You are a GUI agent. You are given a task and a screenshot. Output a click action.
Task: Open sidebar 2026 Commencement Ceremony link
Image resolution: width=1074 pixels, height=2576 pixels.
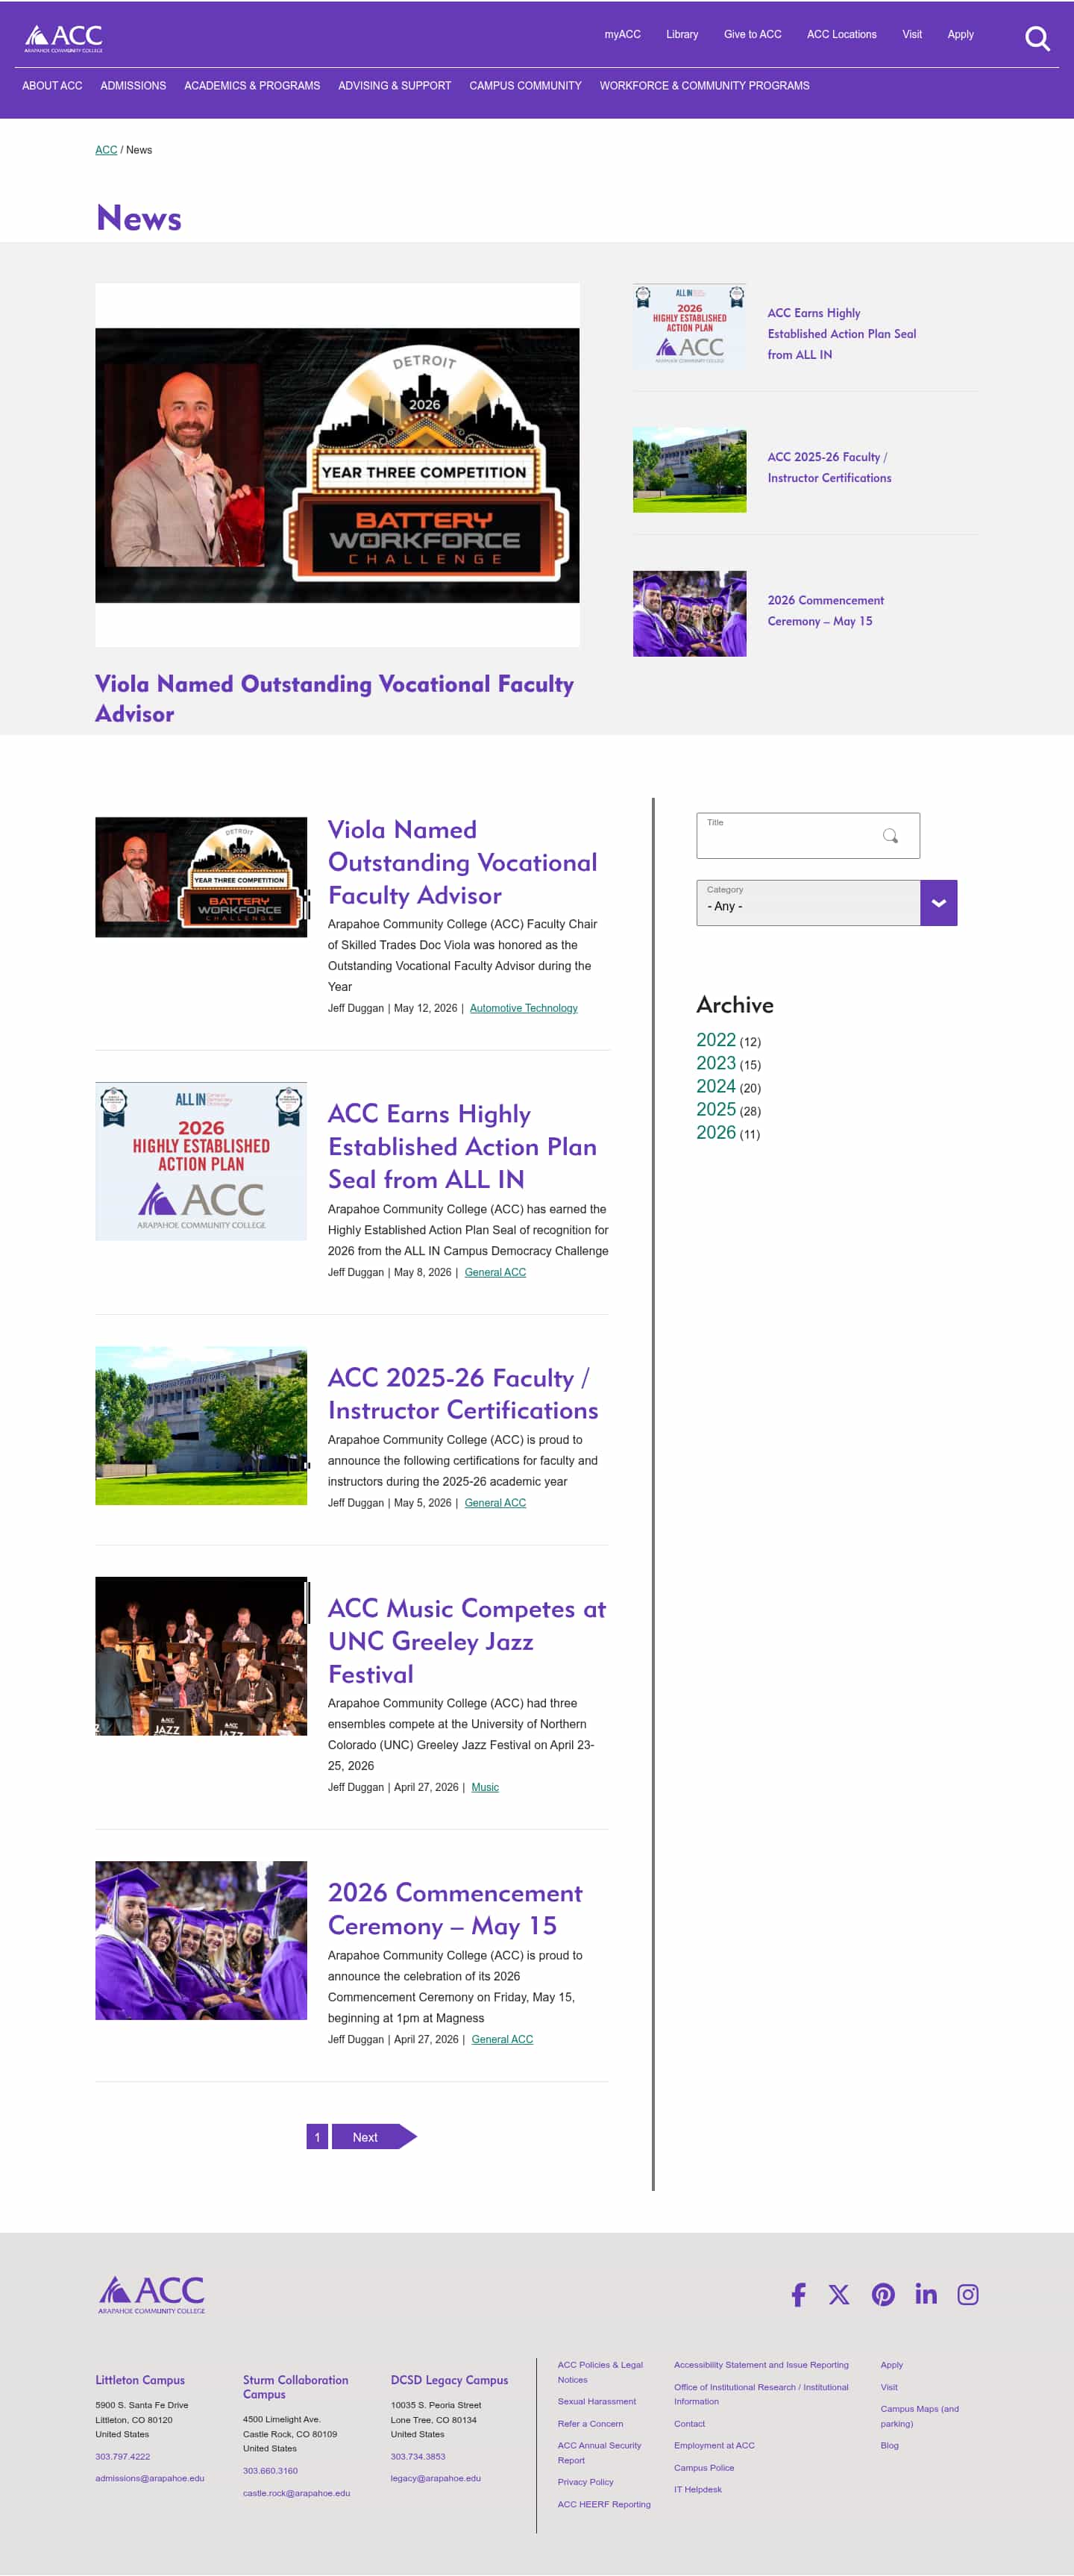click(x=825, y=610)
